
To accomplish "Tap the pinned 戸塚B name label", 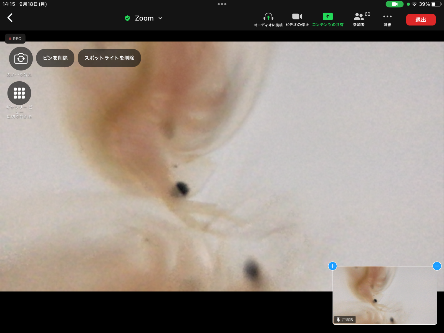I will click(345, 320).
